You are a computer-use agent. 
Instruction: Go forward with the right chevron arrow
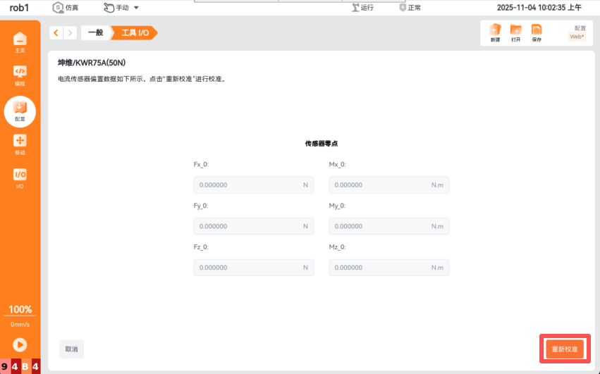[x=70, y=33]
